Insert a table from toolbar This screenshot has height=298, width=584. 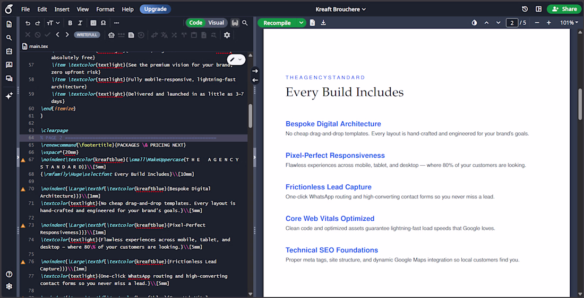click(x=93, y=23)
